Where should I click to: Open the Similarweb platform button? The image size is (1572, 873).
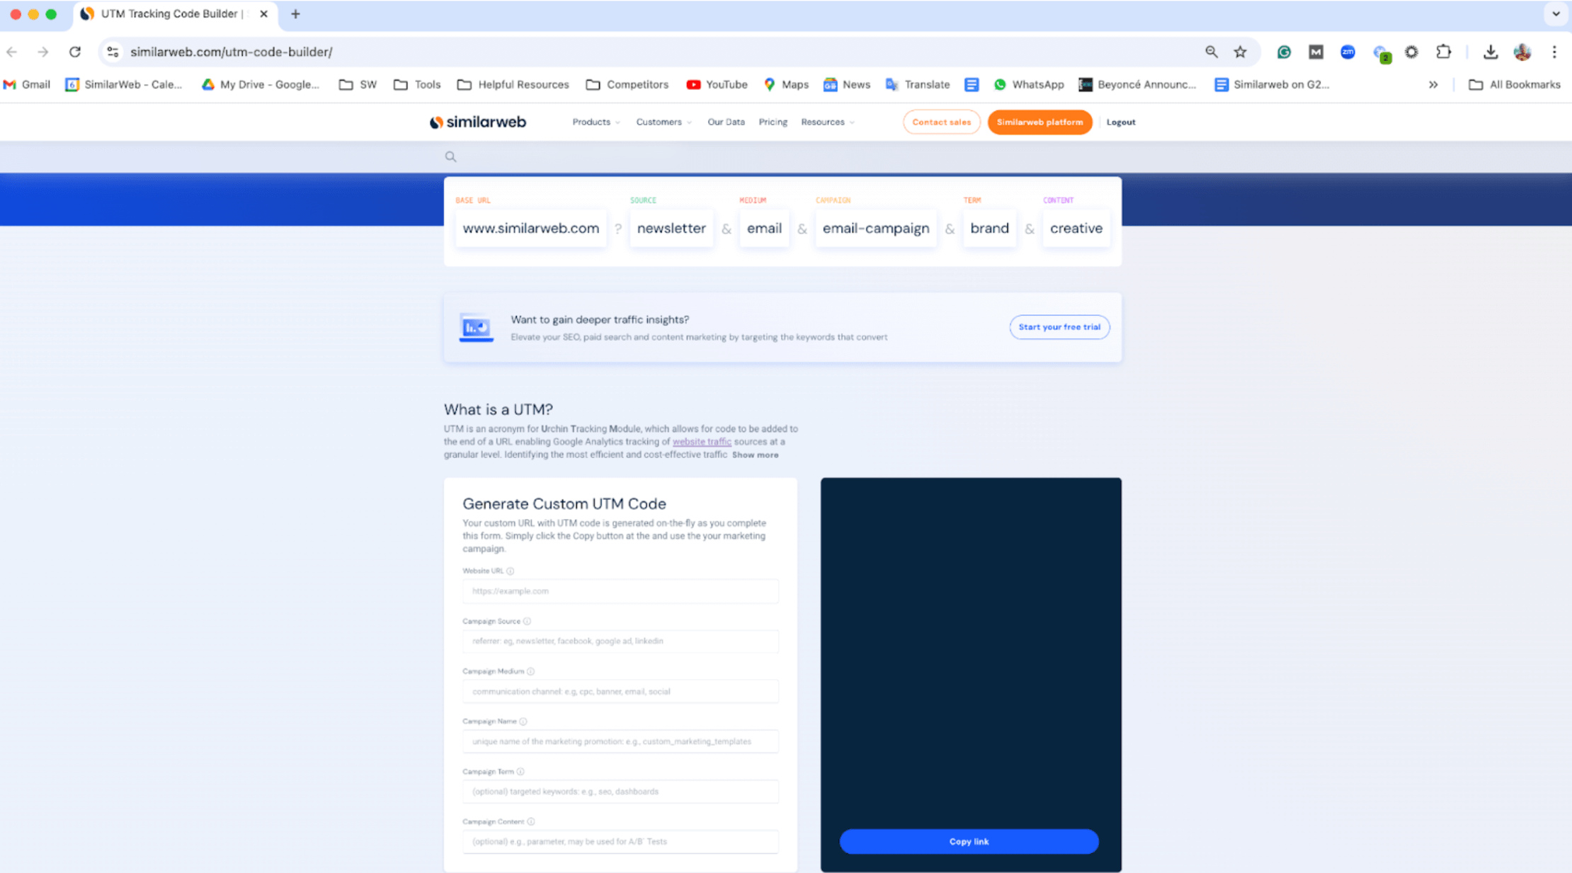[x=1040, y=122]
